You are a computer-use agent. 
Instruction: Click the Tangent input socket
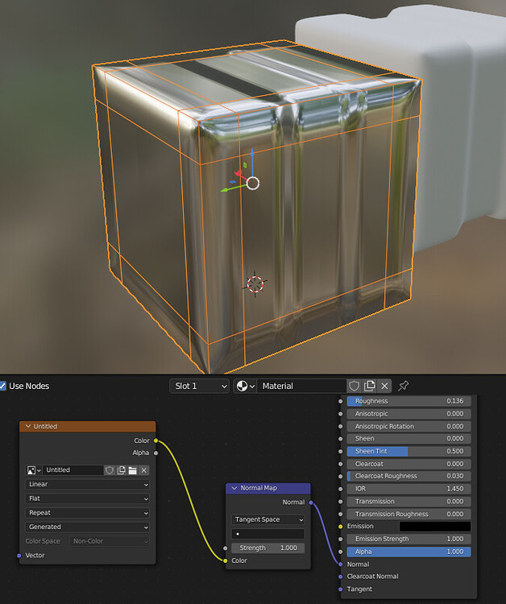tap(340, 590)
